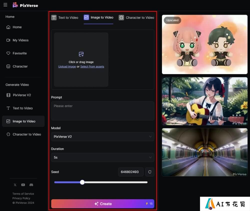Click the filled purple part of seed slider
This screenshot has height=211, width=250.
pyautogui.click(x=67, y=182)
